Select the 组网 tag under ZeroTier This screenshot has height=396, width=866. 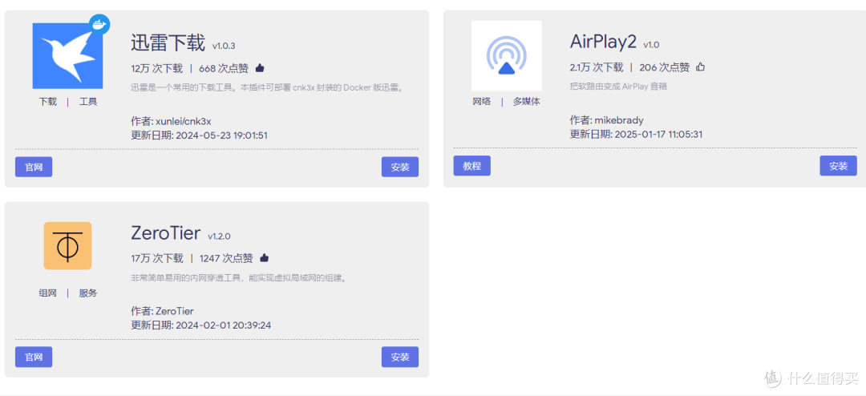[x=47, y=293]
